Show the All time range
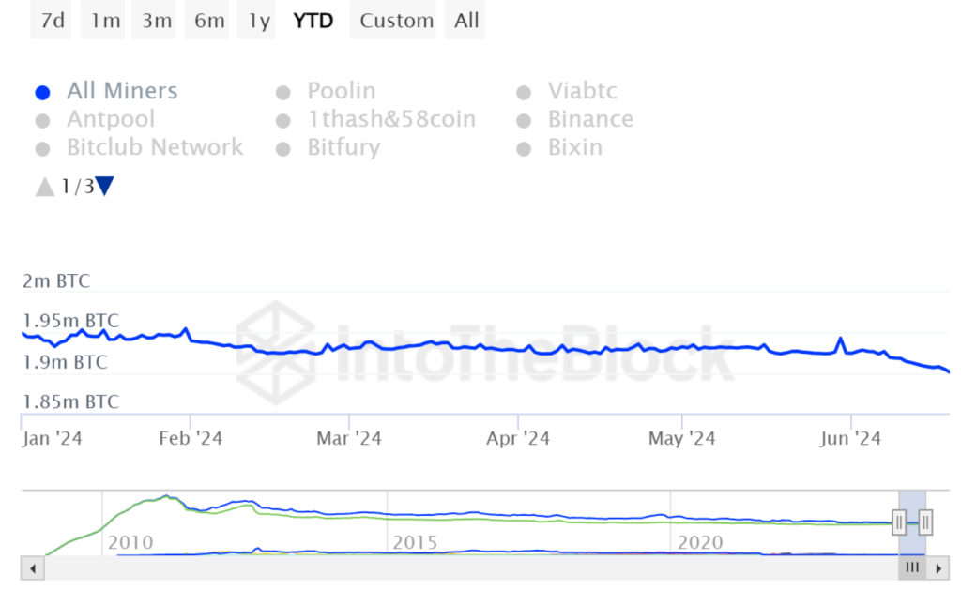The height and width of the screenshot is (590, 961). point(466,21)
